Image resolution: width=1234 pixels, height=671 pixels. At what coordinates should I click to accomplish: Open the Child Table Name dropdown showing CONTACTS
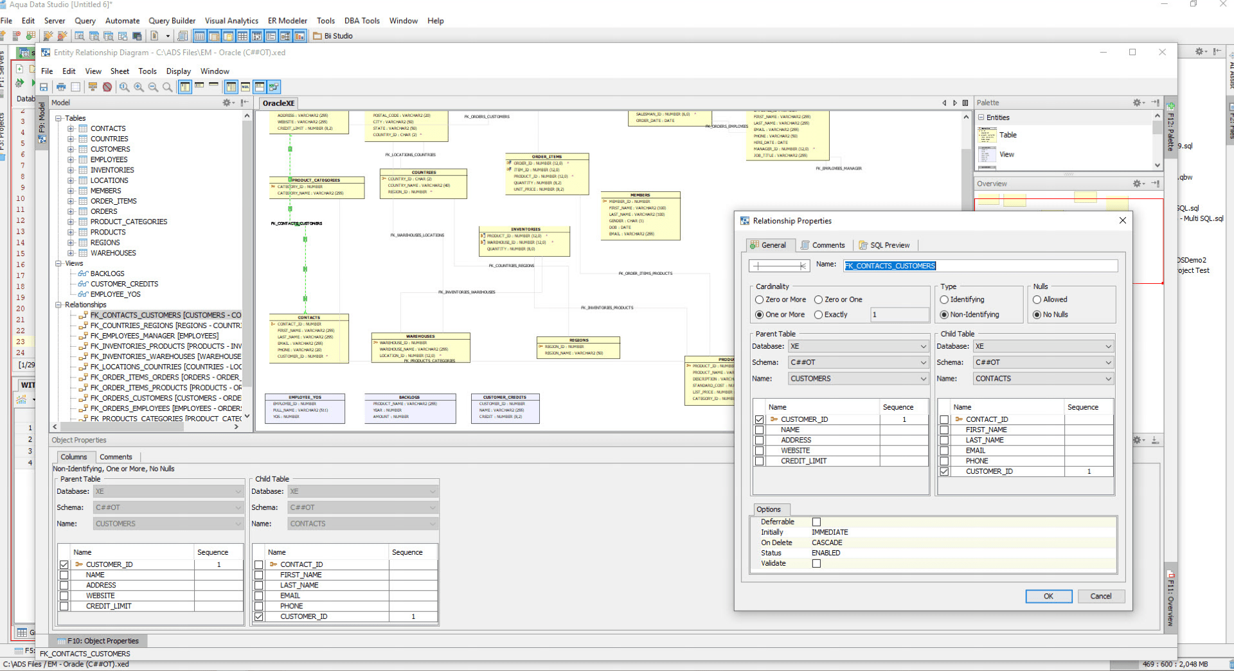[1108, 378]
